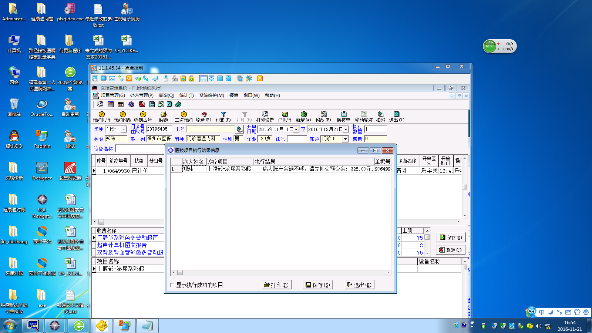Click the 保存(S) button in the dialog
Image resolution: width=592 pixels, height=333 pixels.
click(318, 285)
